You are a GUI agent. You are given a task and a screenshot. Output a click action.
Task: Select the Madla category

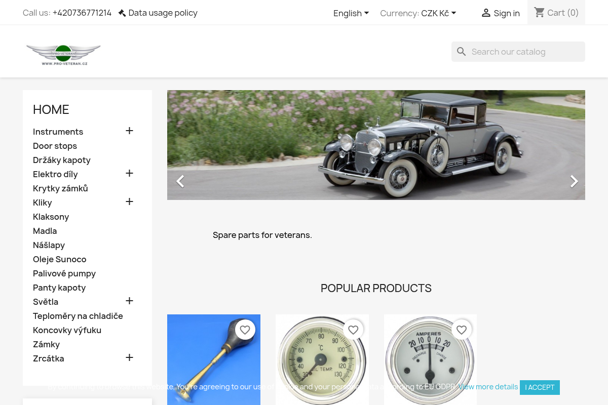coord(45,231)
